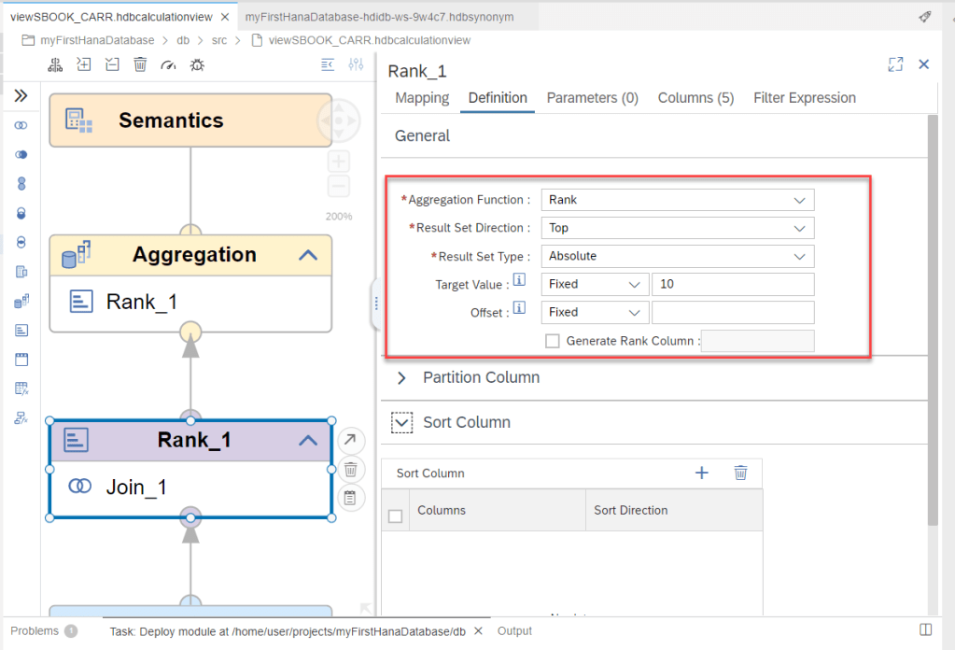Open the Aggregation Function dropdown
The height and width of the screenshot is (650, 955).
point(677,200)
